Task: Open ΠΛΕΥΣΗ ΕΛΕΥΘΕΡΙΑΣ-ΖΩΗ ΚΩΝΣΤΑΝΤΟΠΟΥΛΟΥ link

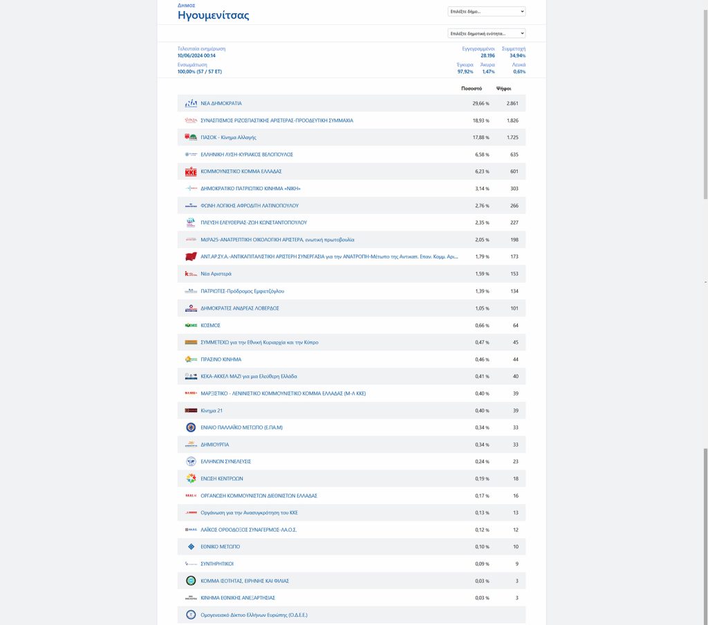Action: click(x=254, y=223)
